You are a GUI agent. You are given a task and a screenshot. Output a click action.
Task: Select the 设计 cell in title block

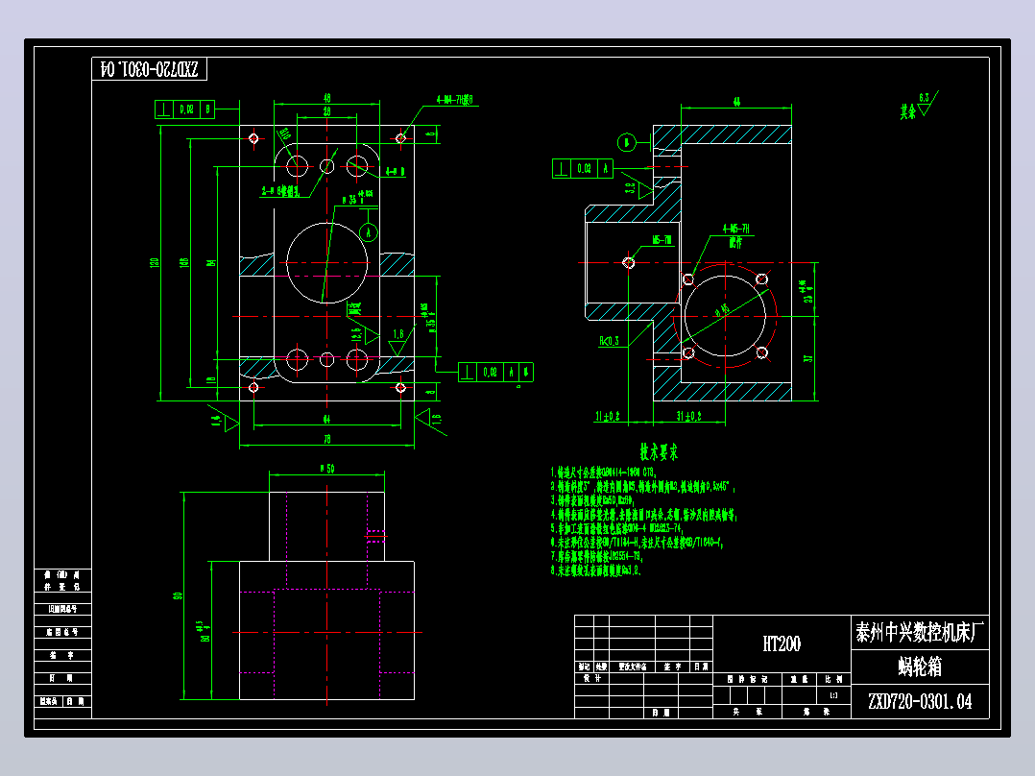(x=592, y=678)
